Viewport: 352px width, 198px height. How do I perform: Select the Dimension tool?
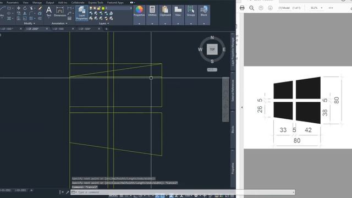click(x=60, y=12)
